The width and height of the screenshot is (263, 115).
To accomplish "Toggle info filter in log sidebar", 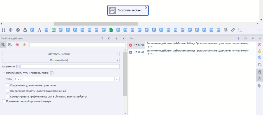I will [259, 57].
